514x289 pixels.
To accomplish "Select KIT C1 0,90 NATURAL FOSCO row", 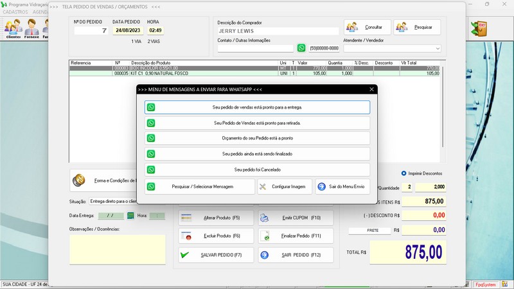I will coord(254,73).
